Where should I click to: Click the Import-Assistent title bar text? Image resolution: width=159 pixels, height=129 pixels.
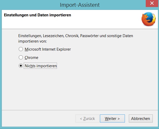click(x=80, y=5)
